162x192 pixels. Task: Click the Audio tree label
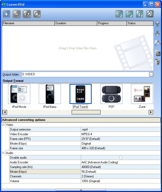pos(9,153)
